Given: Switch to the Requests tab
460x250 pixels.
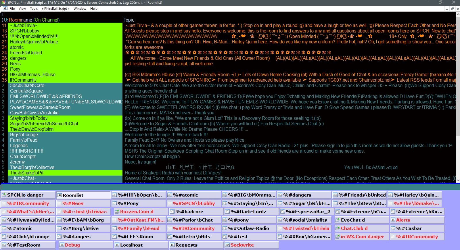Looking at the screenshot, I should tap(196, 245).
